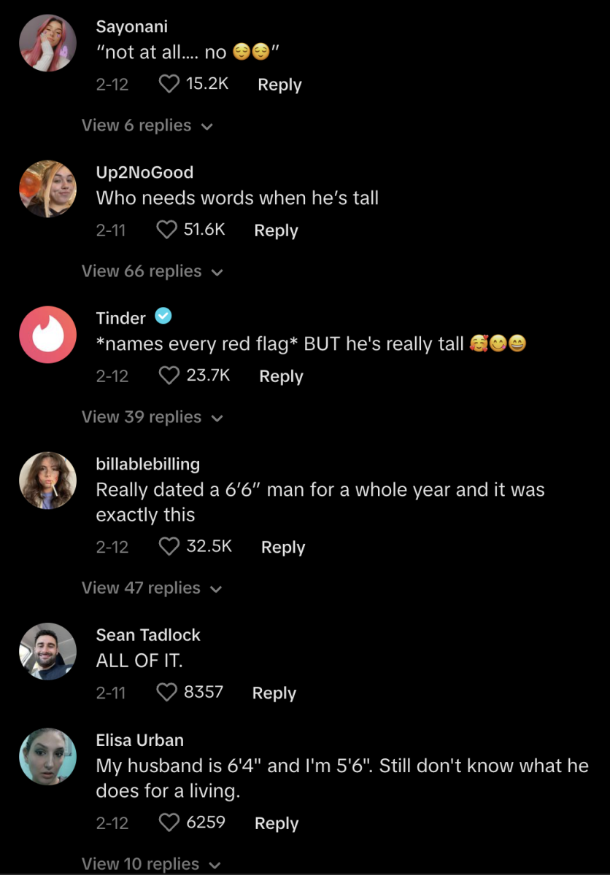Image resolution: width=610 pixels, height=875 pixels.
Task: Click Tinder's blue verified checkmark badge
Action: click(163, 316)
